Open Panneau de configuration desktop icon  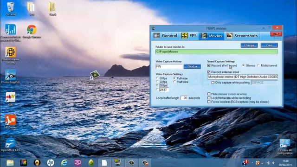tap(285, 147)
